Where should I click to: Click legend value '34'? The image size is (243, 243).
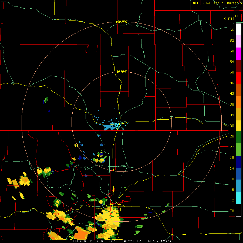click(x=232, y=115)
